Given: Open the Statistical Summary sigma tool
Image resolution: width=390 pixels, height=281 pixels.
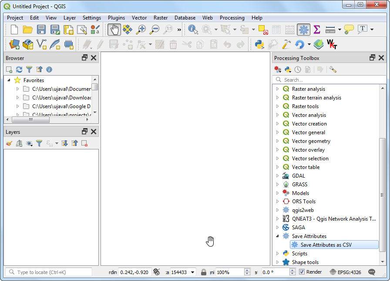Looking at the screenshot, I should (317, 30).
